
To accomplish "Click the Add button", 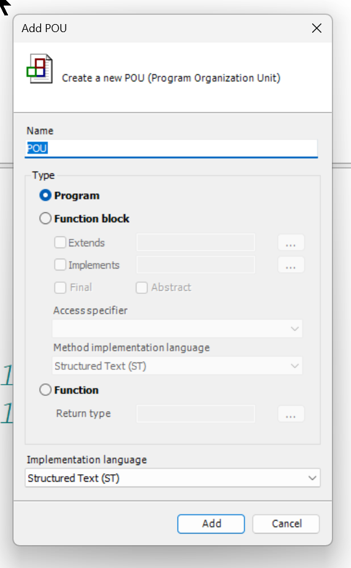I will pyautogui.click(x=211, y=524).
